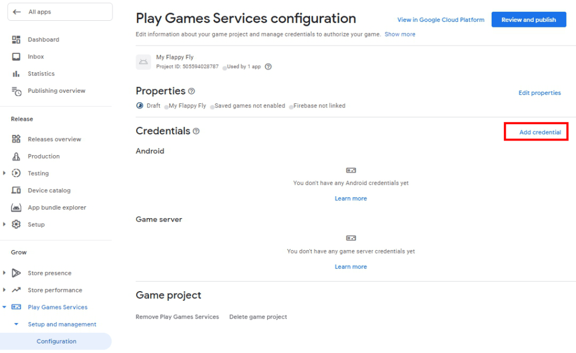Viewport: 576px width, 353px height.
Task: Expand the Testing section arrow
Action: [4, 173]
